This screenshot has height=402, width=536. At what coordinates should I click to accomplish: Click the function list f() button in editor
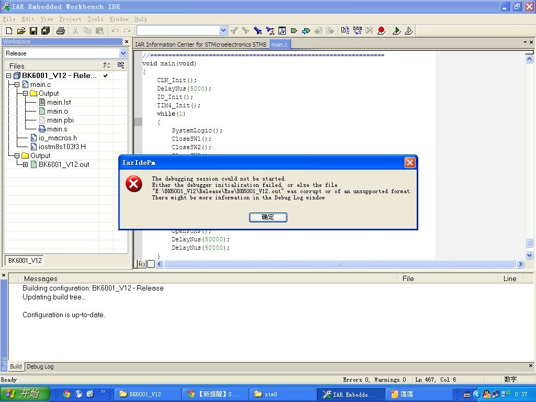(x=141, y=264)
